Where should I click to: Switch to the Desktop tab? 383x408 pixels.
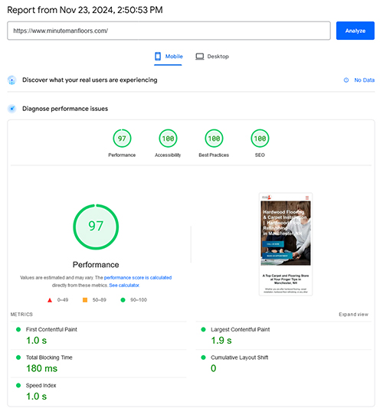pyautogui.click(x=212, y=57)
